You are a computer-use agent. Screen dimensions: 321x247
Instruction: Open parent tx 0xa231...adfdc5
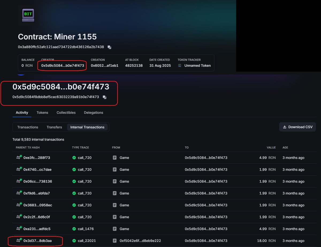pos(37,229)
